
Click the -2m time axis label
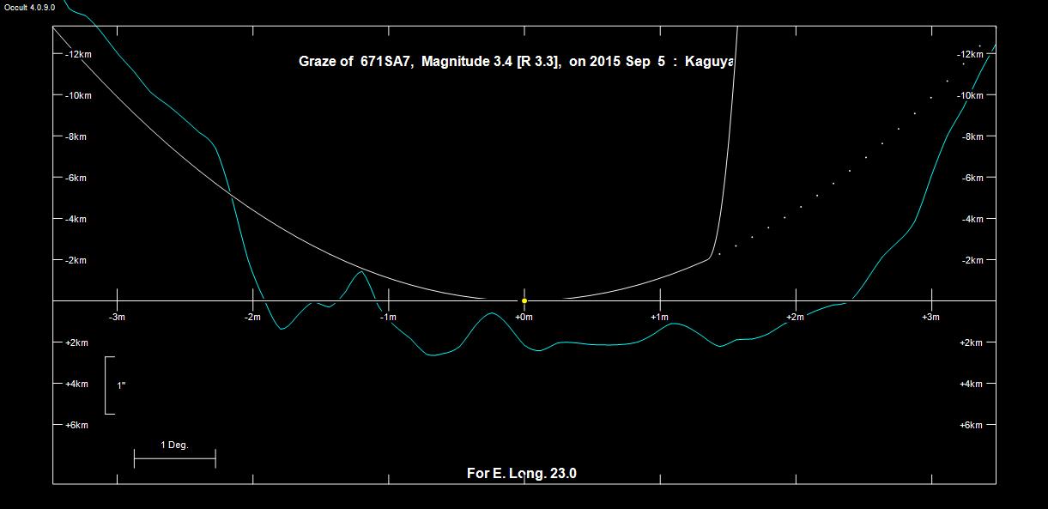(252, 318)
